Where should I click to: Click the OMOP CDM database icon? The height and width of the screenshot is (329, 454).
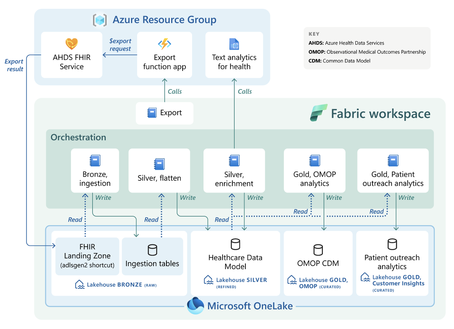coord(318,250)
